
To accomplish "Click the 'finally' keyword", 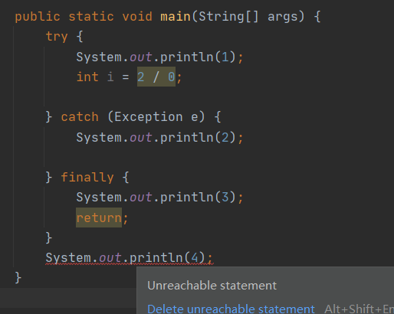I will click(x=87, y=178).
